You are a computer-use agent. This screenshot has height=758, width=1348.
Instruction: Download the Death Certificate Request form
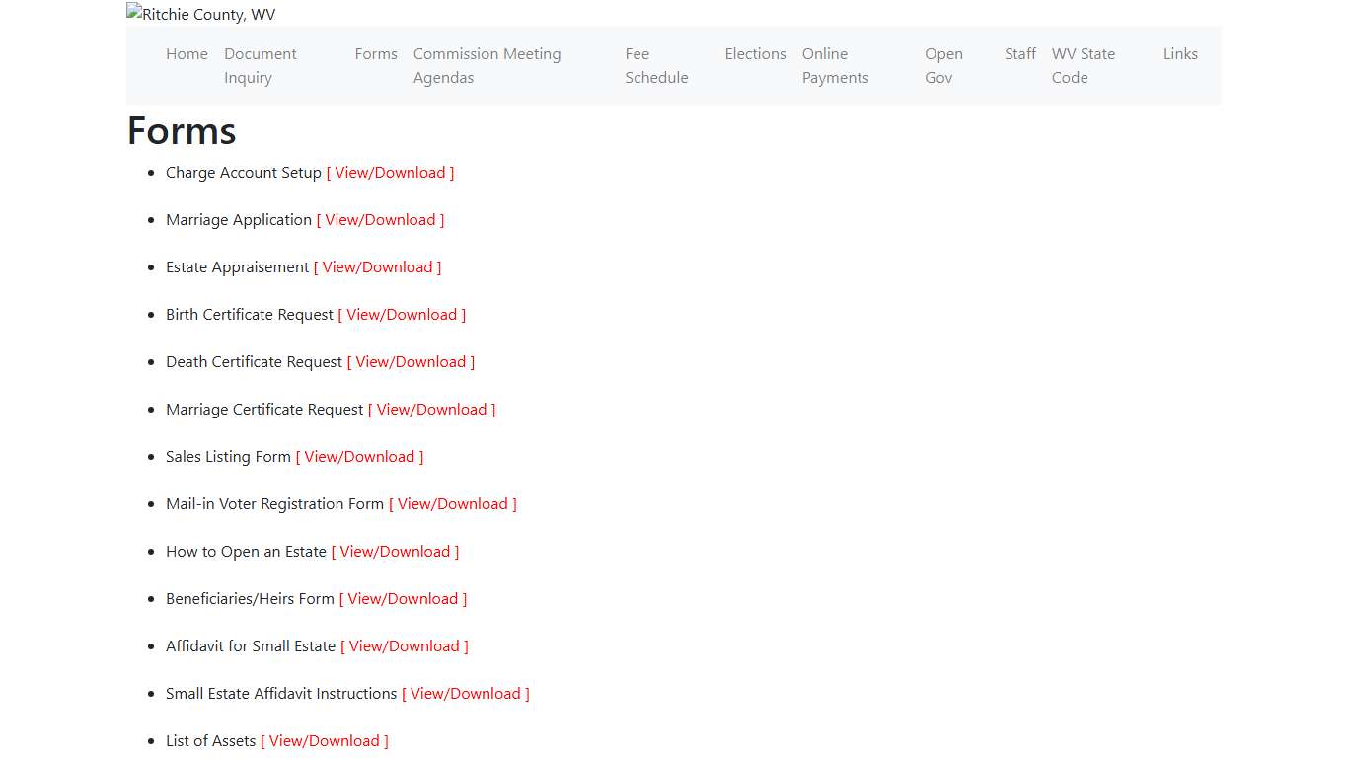411,362
